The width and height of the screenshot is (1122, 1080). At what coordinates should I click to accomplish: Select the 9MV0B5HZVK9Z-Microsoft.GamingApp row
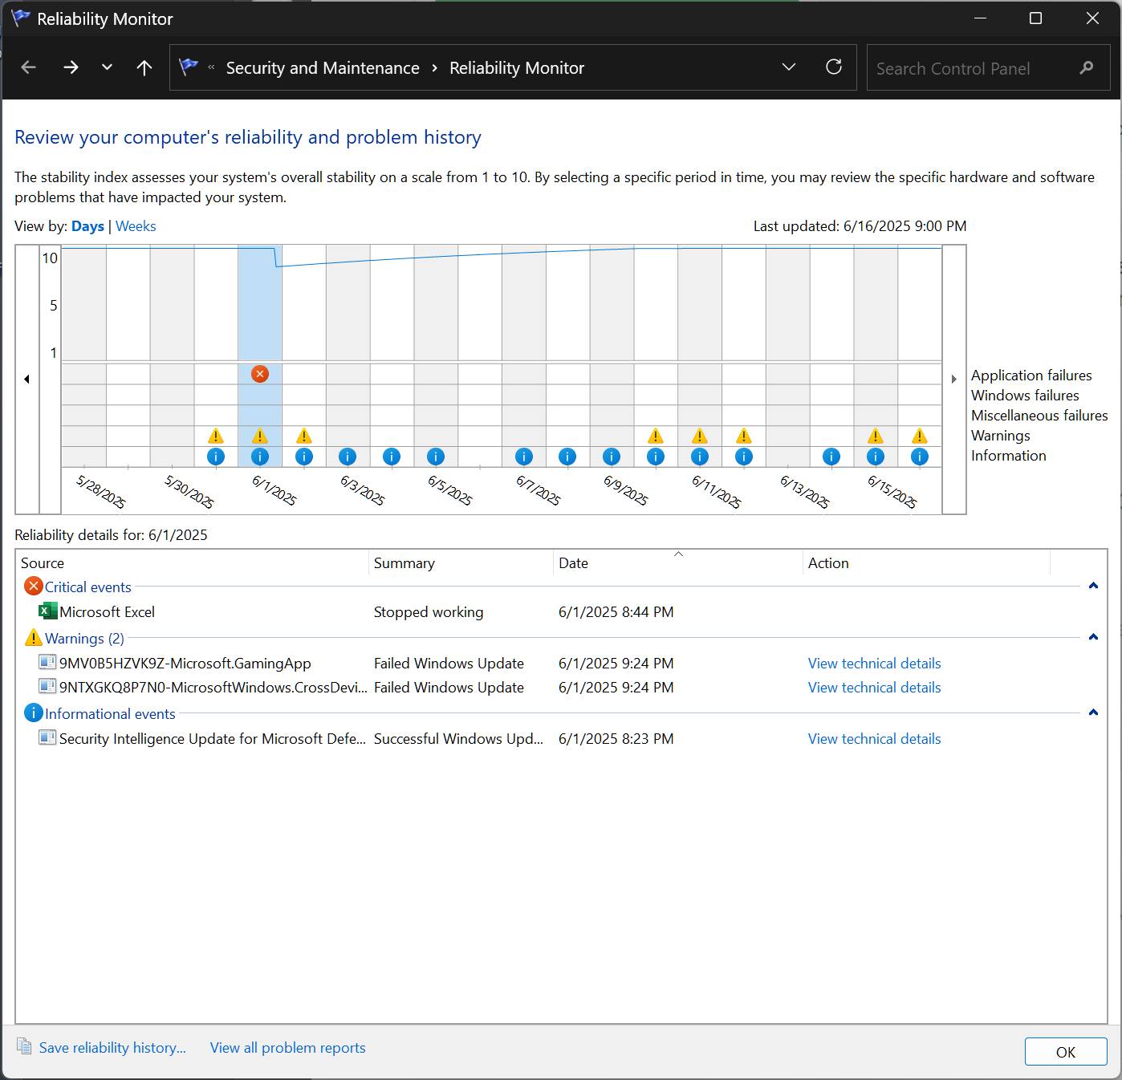coord(562,664)
